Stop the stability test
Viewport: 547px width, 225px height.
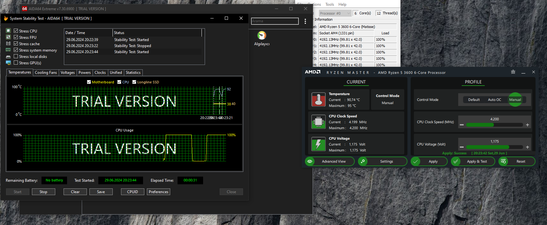pyautogui.click(x=43, y=192)
